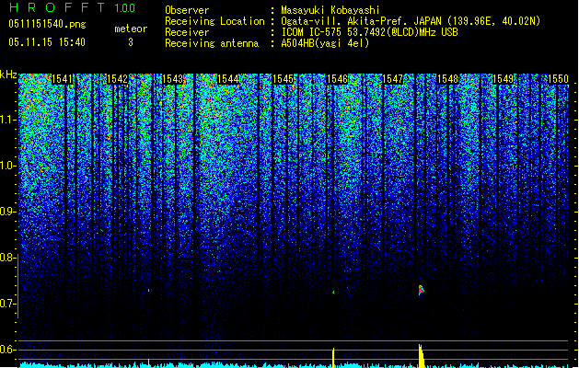Click the 1546 time marker

pos(338,79)
